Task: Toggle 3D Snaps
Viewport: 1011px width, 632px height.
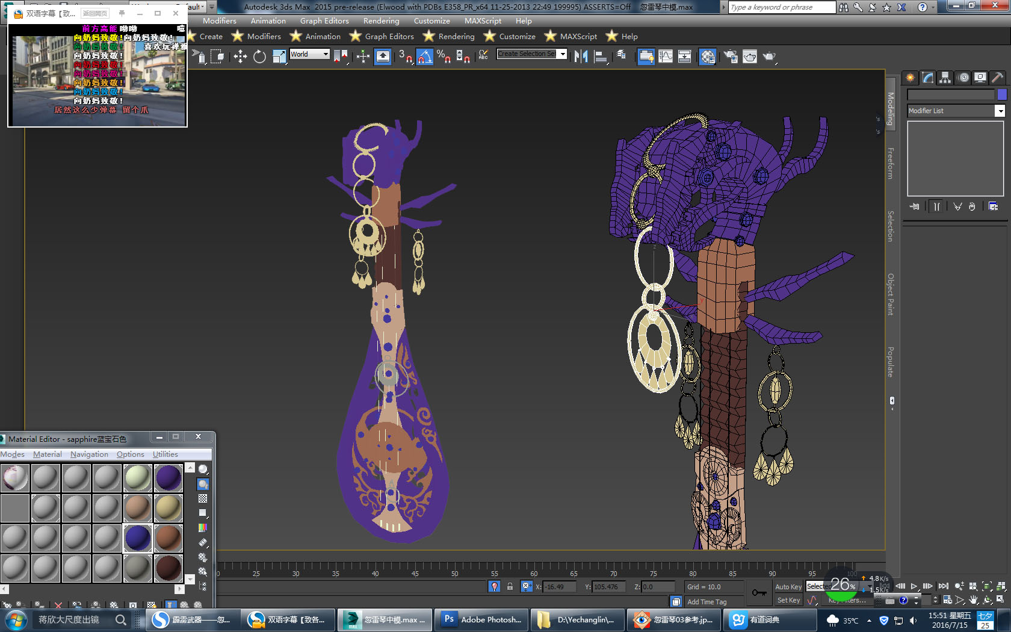Action: click(406, 57)
